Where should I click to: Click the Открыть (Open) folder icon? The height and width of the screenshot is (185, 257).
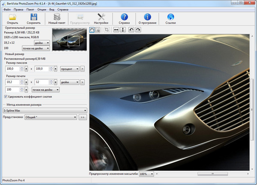click(x=12, y=17)
